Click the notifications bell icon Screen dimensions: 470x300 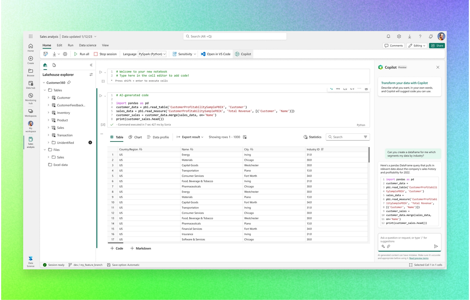[x=388, y=36]
